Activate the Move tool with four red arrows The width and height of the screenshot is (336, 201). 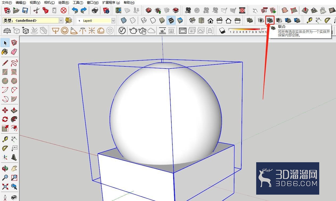click(5, 110)
